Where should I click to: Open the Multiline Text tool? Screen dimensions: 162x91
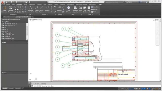31,9
